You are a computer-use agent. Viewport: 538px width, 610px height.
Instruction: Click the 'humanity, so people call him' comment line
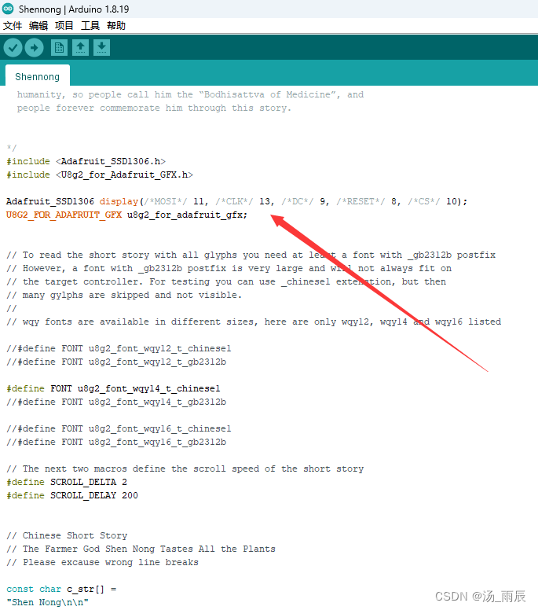pyautogui.click(x=190, y=94)
